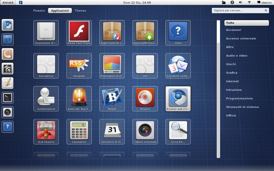
Task: Open the nautilus shell icon in dash
Action: pyautogui.click(x=8, y=54)
